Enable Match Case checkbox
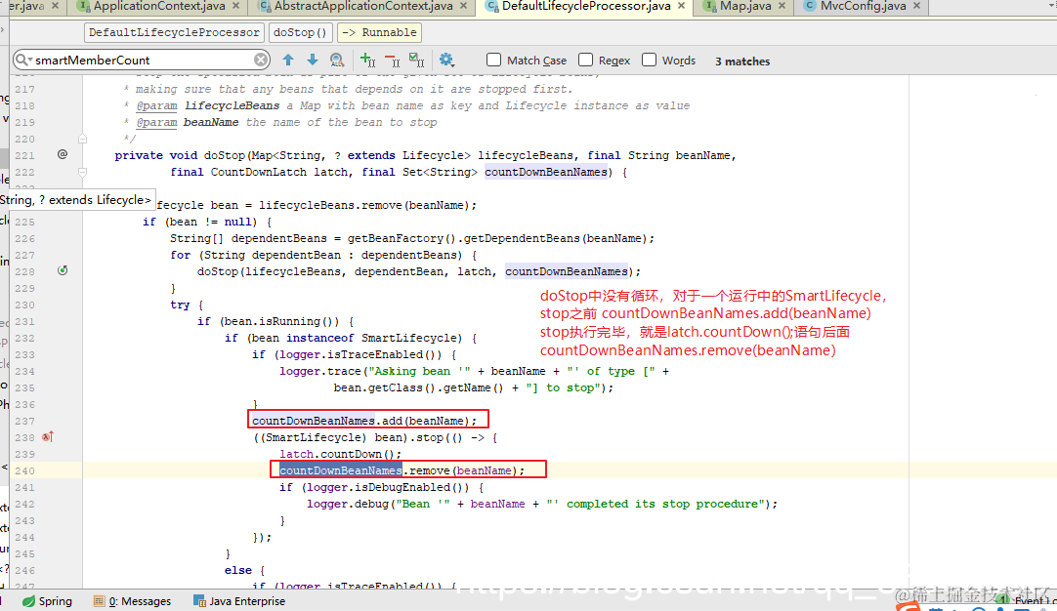Image resolution: width=1057 pixels, height=611 pixels. click(x=494, y=60)
